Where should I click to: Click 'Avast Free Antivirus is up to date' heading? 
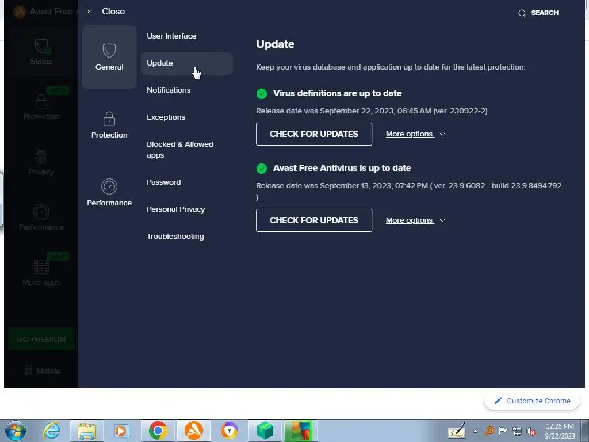(x=342, y=169)
